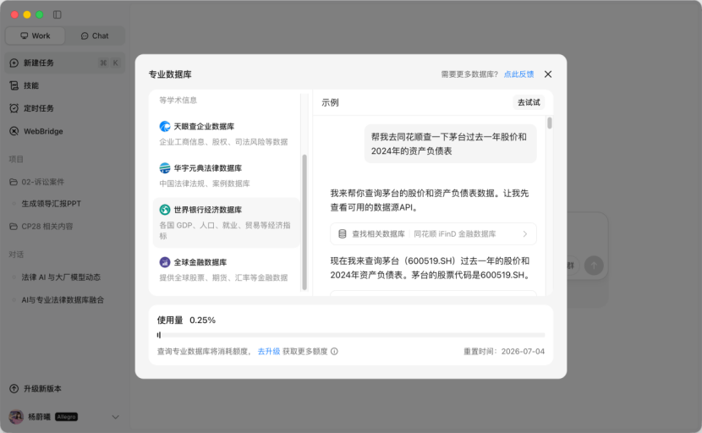Toggle the sidebar panel icon
Screen dimensions: 702x433
57,14
